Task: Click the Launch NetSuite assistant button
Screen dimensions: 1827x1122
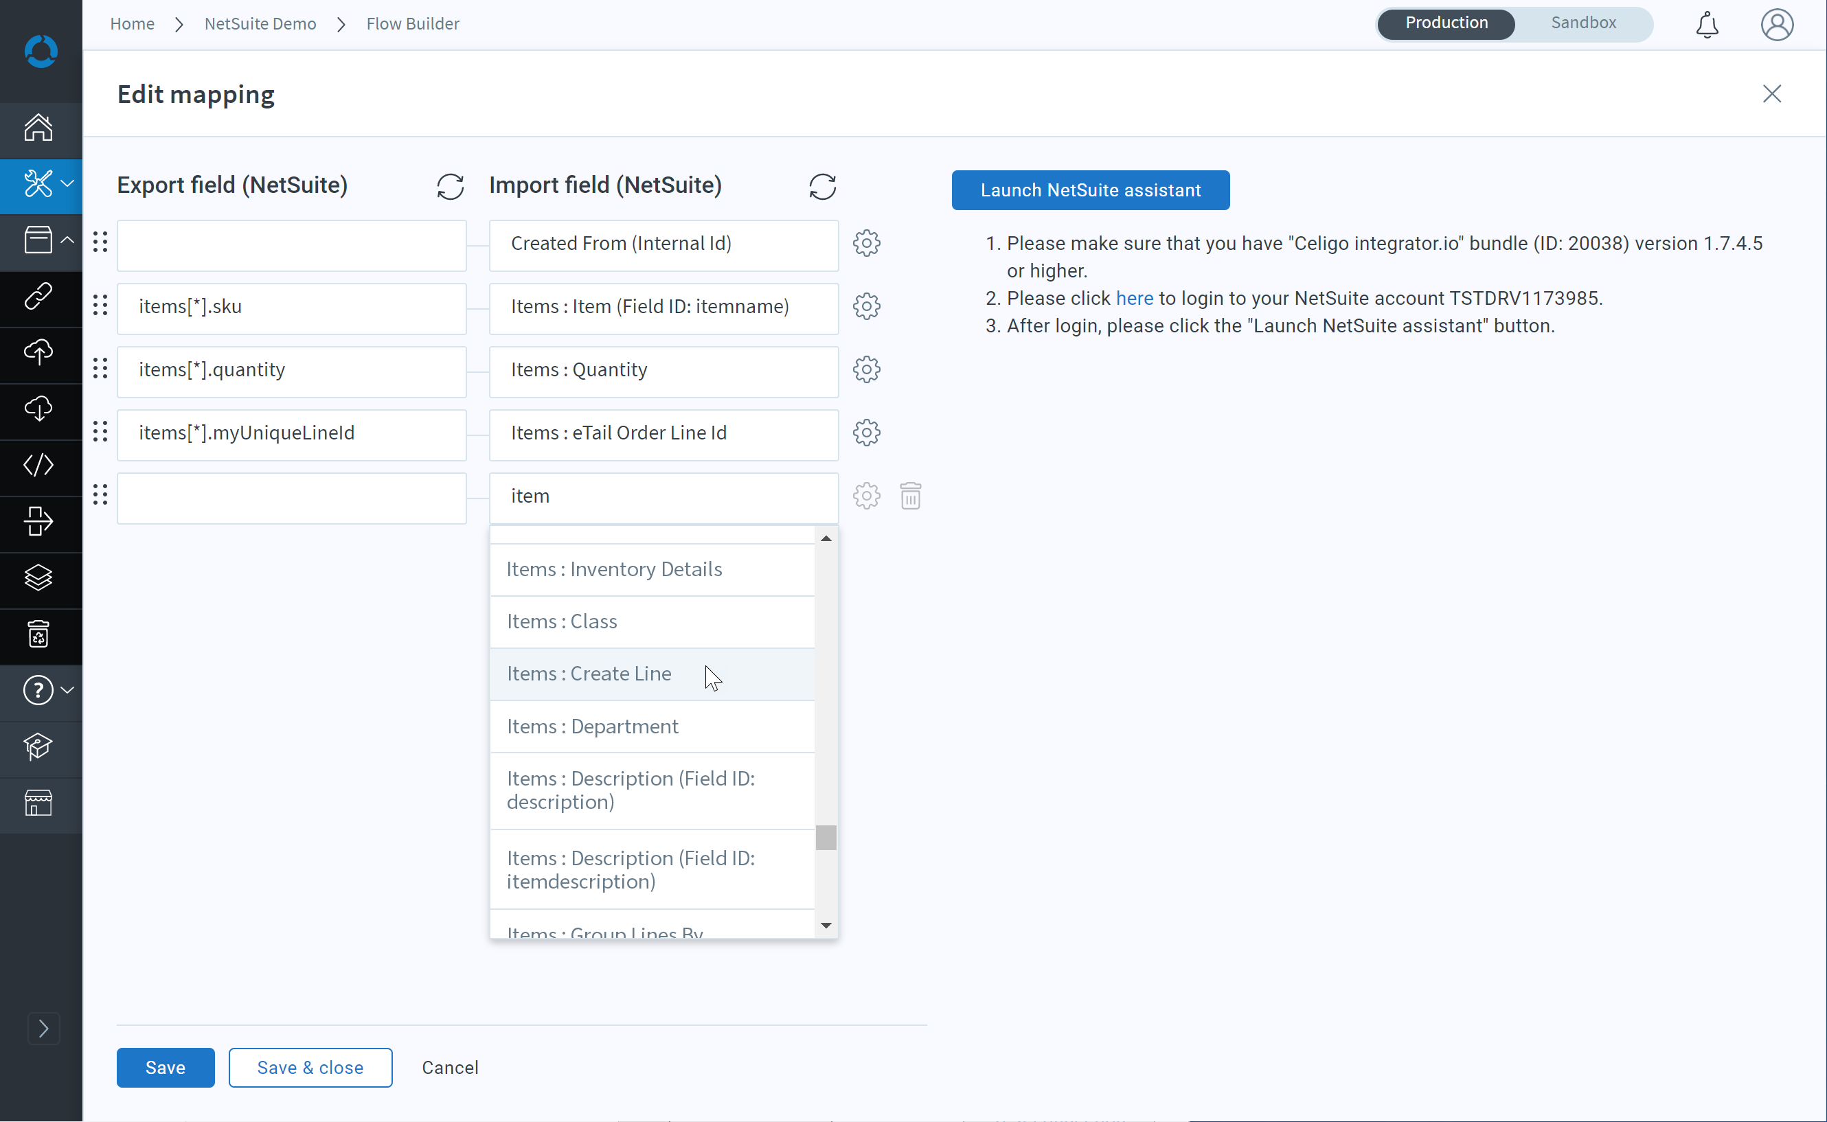Action: click(1090, 190)
